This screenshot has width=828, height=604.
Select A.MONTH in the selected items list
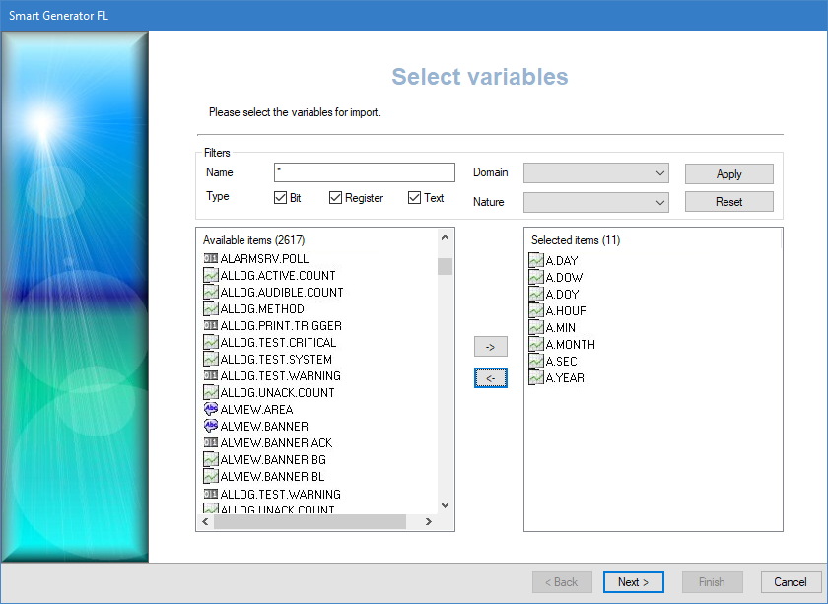[x=570, y=344]
